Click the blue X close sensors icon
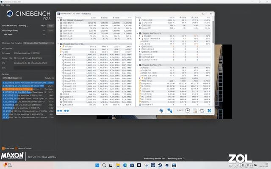271x169 pixels. (x=208, y=111)
